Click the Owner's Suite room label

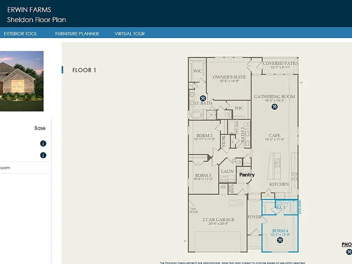[x=229, y=77]
